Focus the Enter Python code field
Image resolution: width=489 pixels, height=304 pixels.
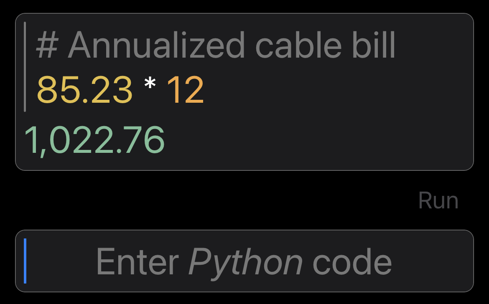click(244, 261)
